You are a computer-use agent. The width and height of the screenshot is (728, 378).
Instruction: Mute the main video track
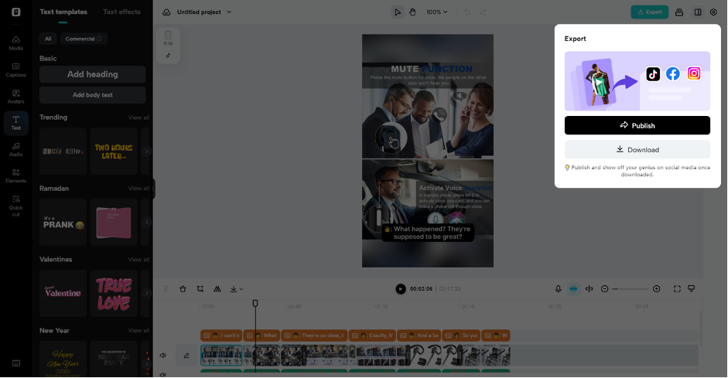[163, 356]
